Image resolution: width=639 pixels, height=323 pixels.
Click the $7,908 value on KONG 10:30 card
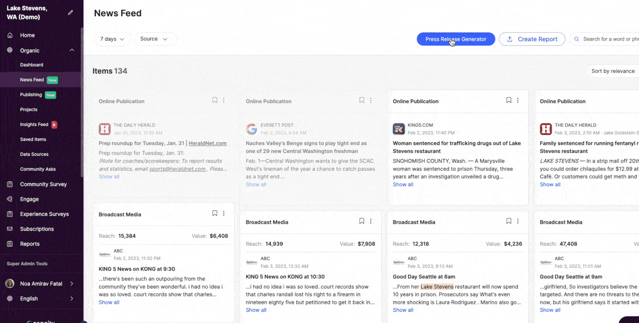366,244
